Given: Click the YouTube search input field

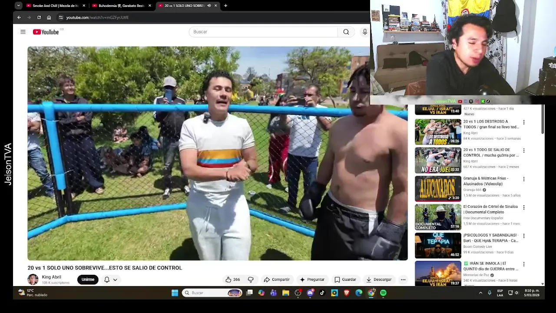Looking at the screenshot, I should point(263,32).
